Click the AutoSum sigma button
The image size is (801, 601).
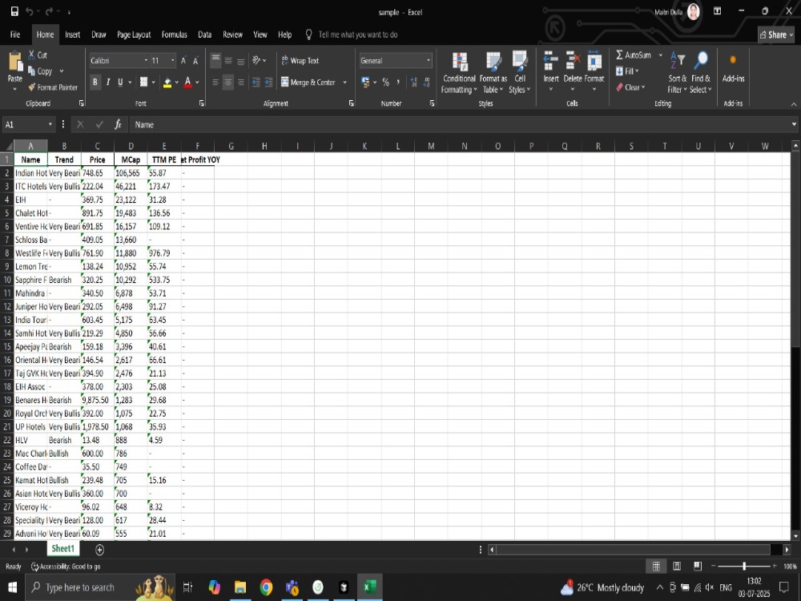pyautogui.click(x=634, y=54)
